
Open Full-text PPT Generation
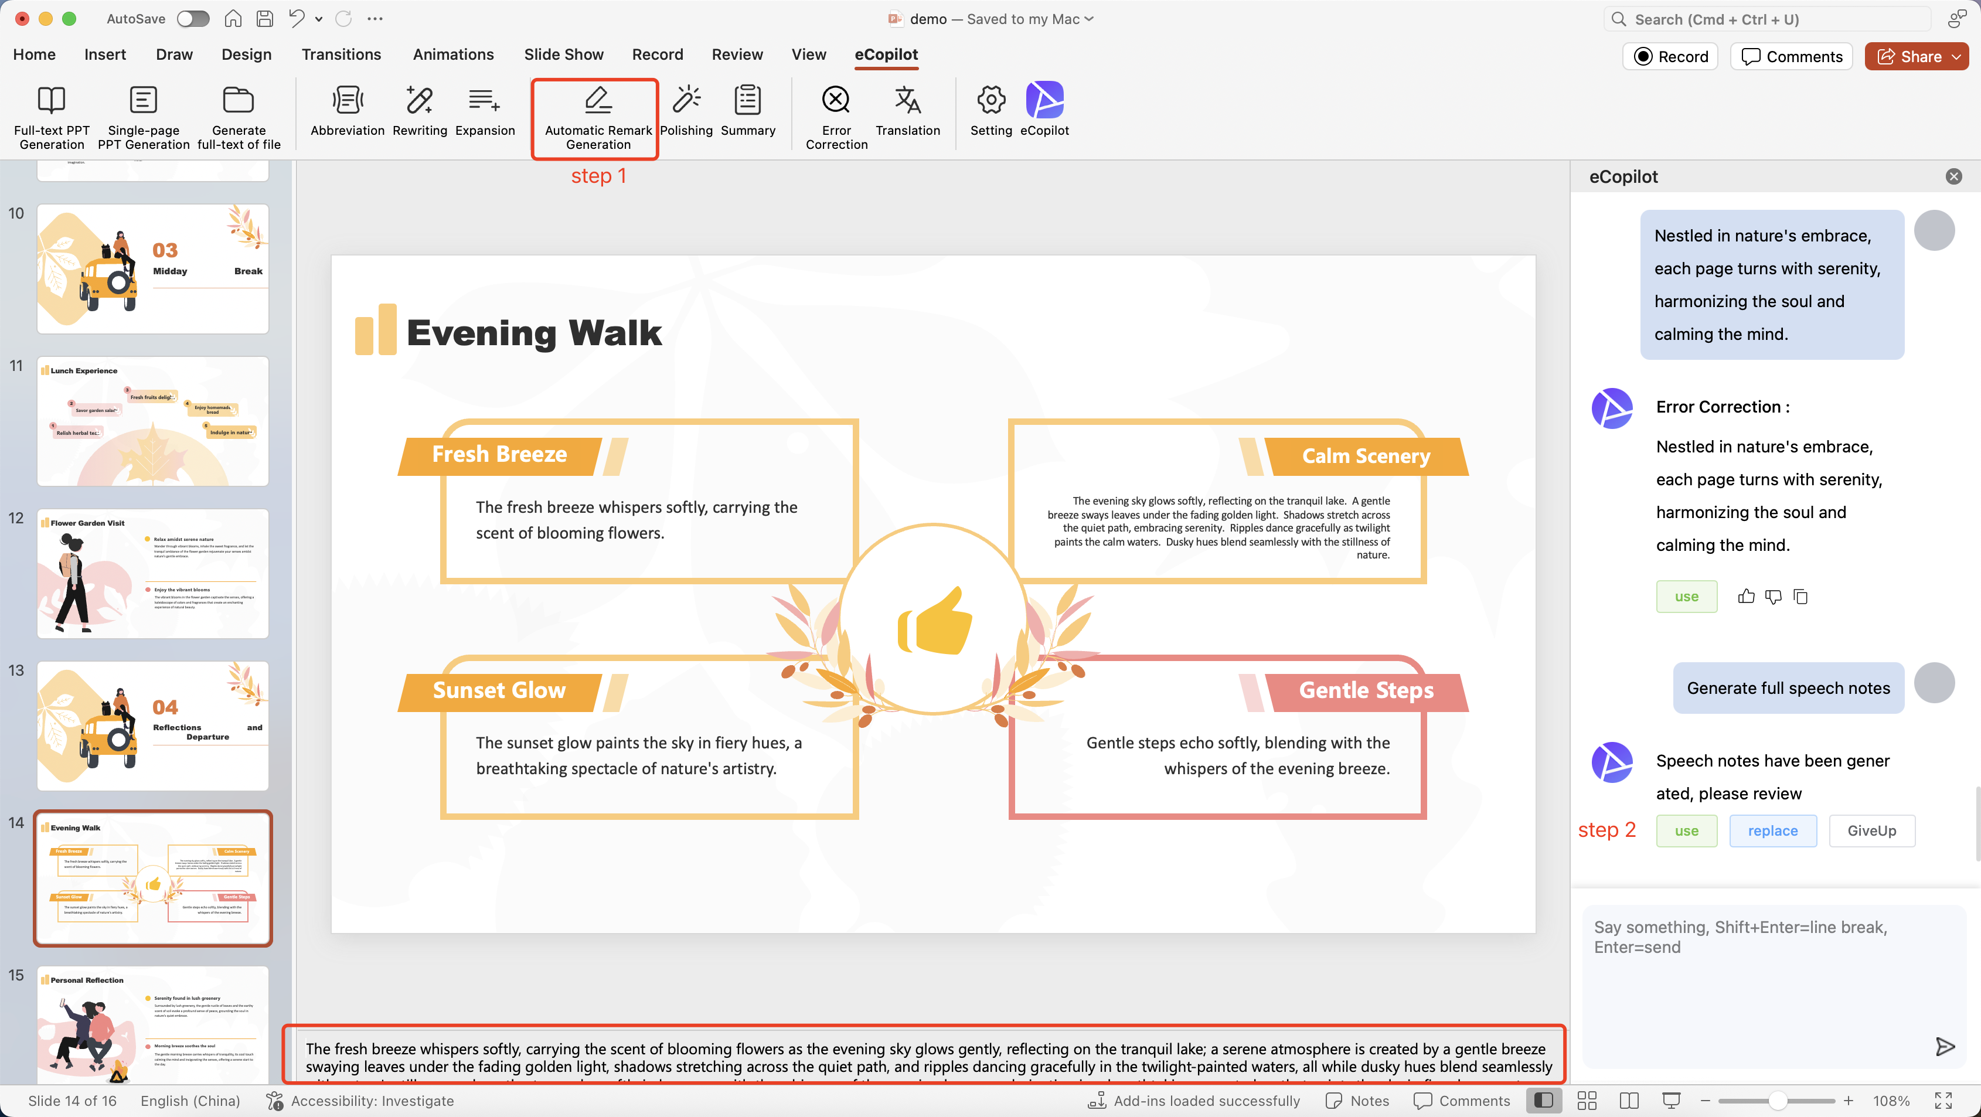point(51,115)
